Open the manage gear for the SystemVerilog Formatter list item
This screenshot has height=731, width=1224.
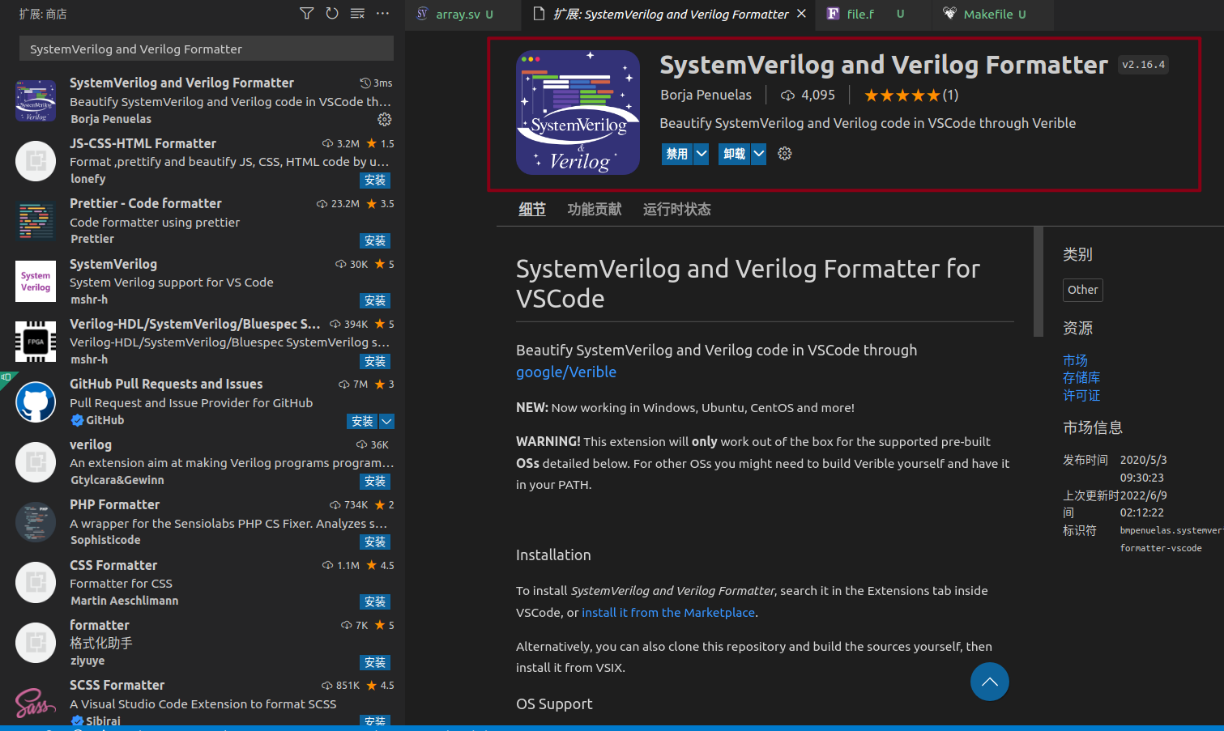385,119
